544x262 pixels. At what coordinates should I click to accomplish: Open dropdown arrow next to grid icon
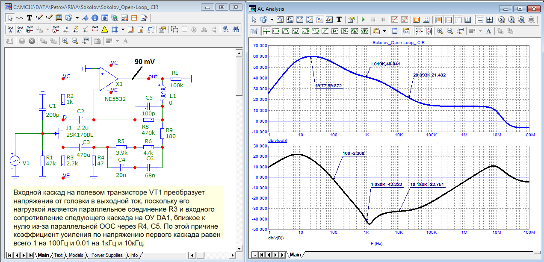coord(123,29)
